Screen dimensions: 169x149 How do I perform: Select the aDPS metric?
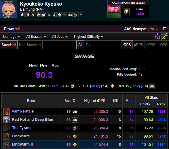click(139, 45)
